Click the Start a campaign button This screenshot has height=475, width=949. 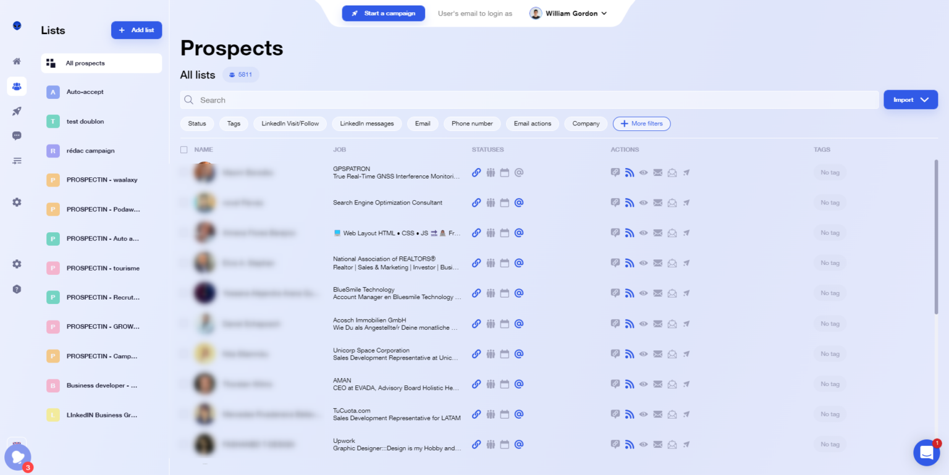coord(384,14)
